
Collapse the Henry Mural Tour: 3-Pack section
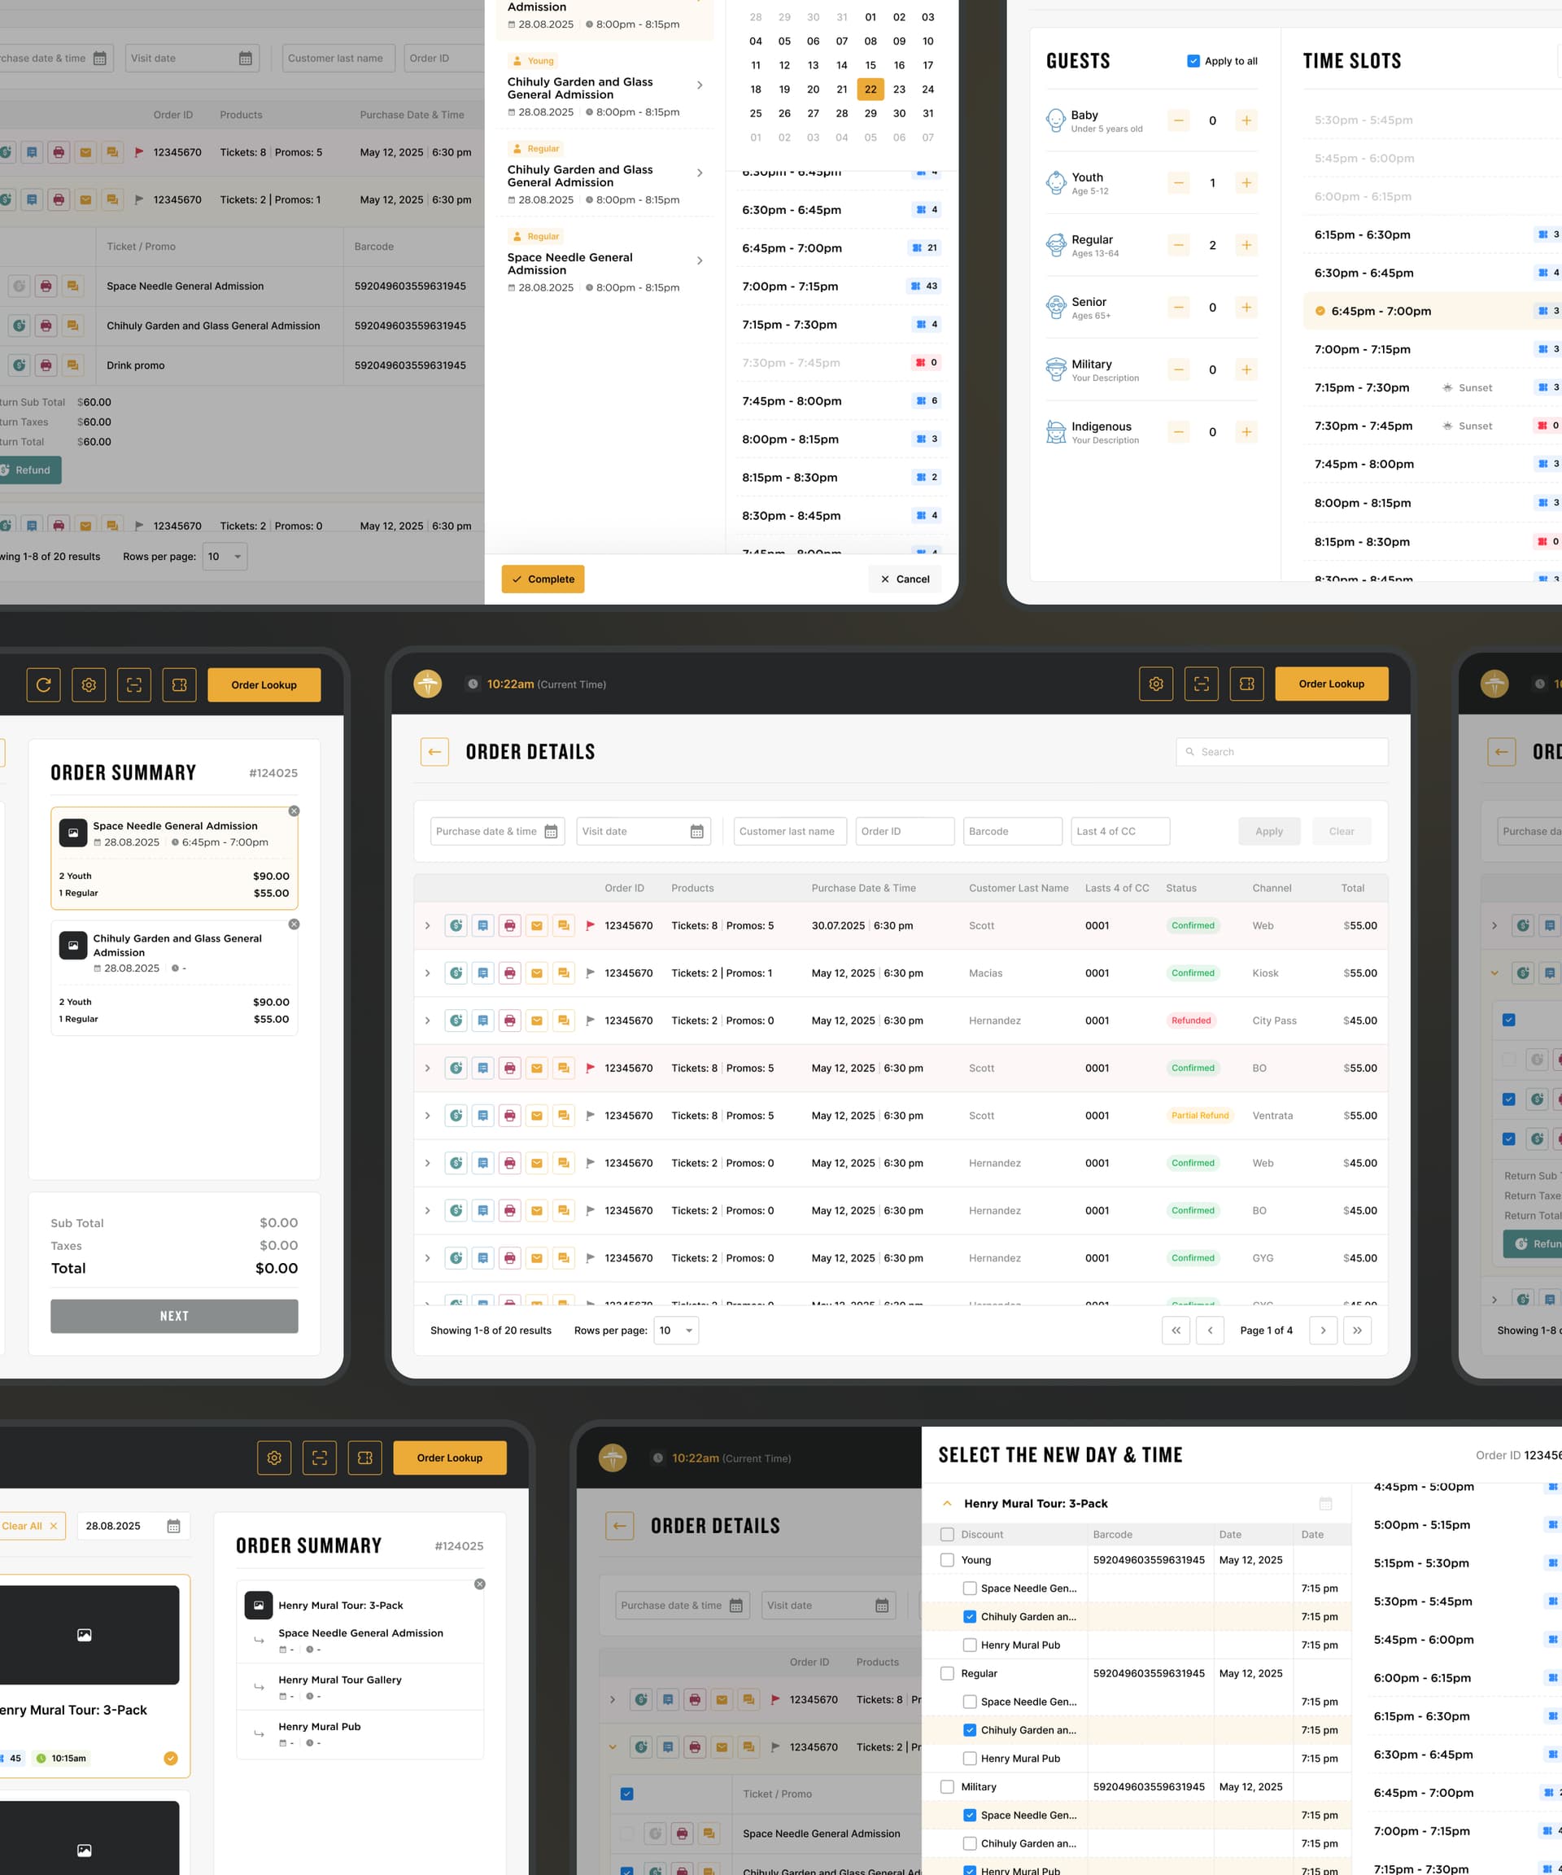point(947,1504)
